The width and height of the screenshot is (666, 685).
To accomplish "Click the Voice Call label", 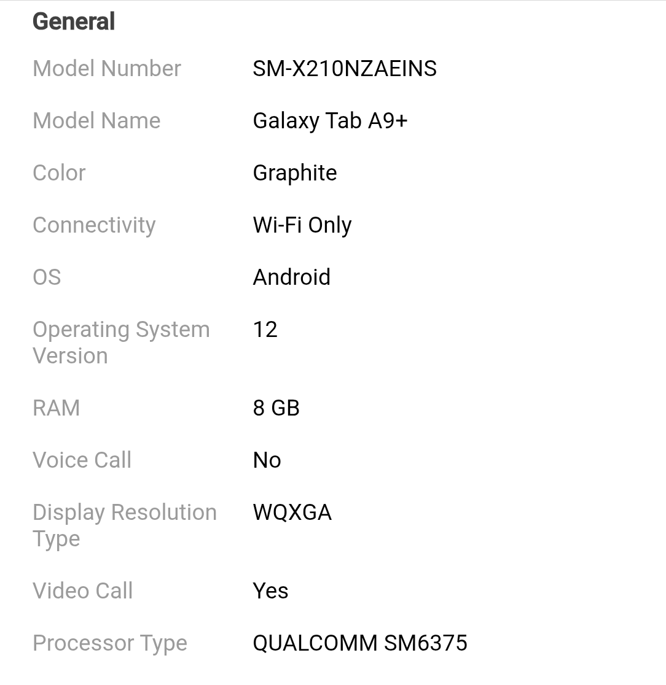I will [x=82, y=460].
